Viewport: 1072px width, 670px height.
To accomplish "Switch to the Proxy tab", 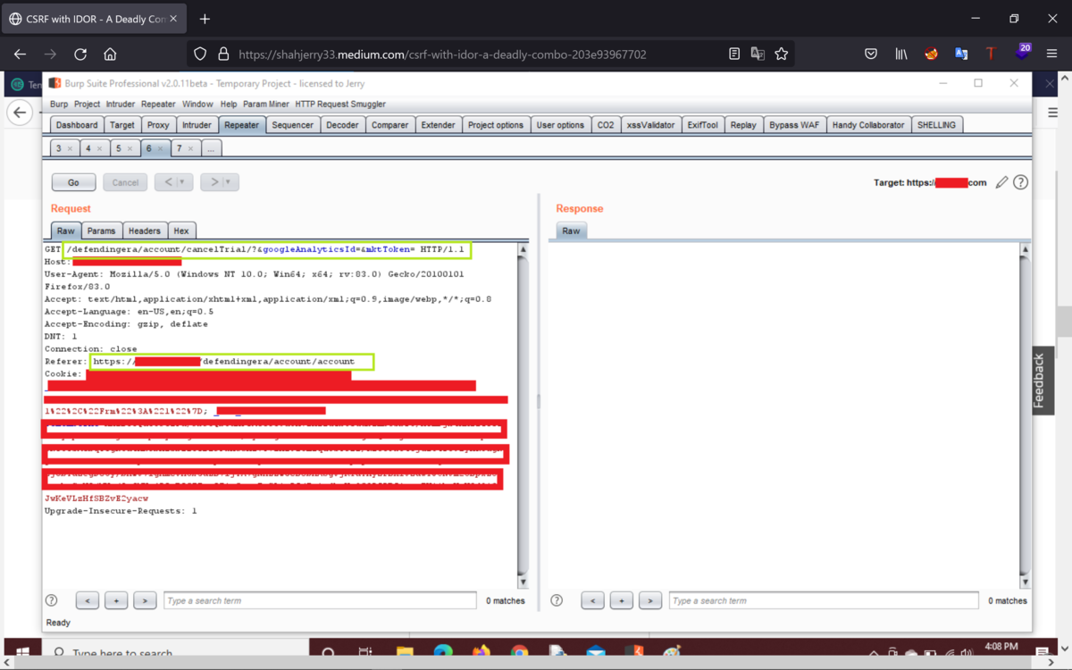I will tap(158, 125).
